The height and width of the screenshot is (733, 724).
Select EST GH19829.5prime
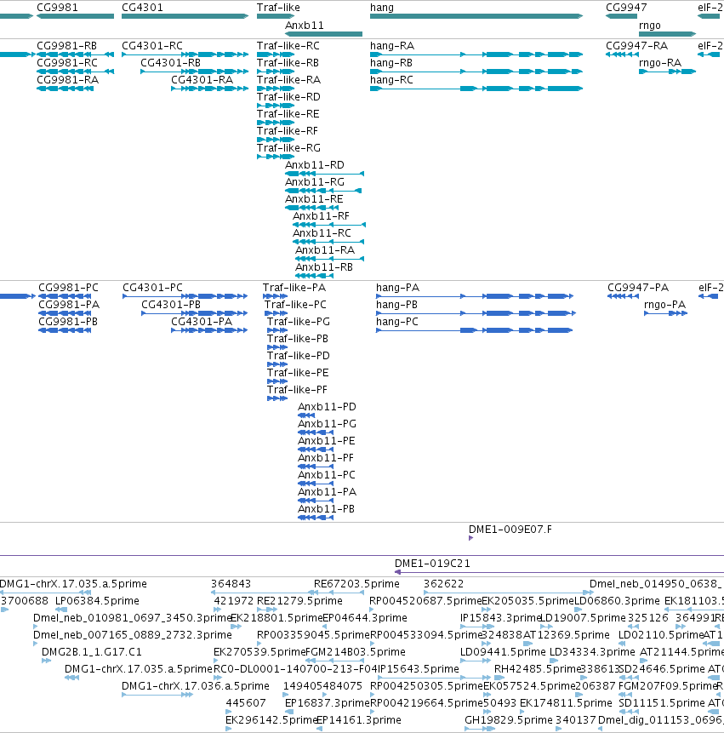(480, 729)
